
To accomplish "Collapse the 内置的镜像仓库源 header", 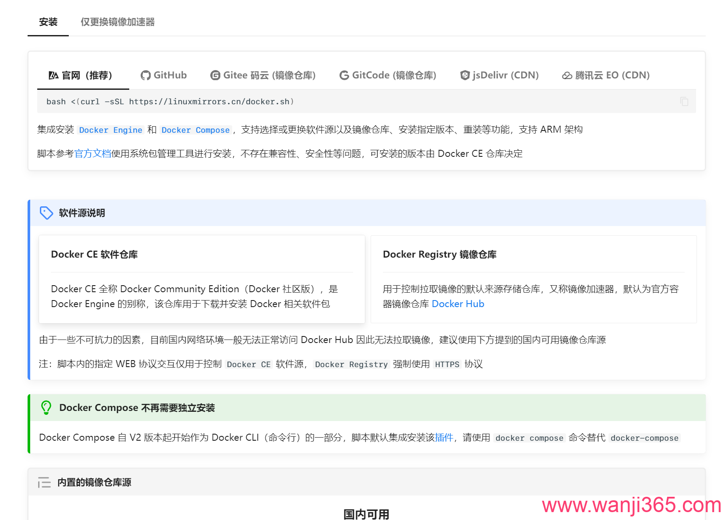I will pyautogui.click(x=366, y=482).
